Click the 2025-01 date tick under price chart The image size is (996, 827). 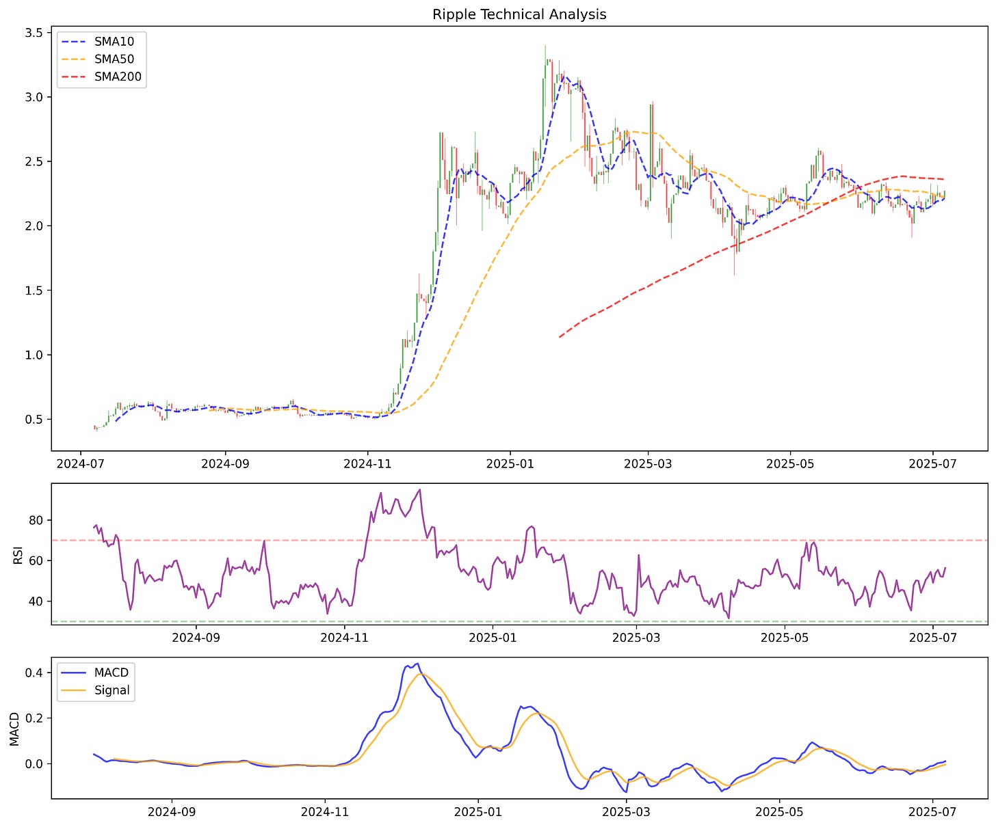pyautogui.click(x=510, y=464)
